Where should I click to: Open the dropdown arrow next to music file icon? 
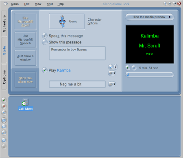tap(115, 67)
